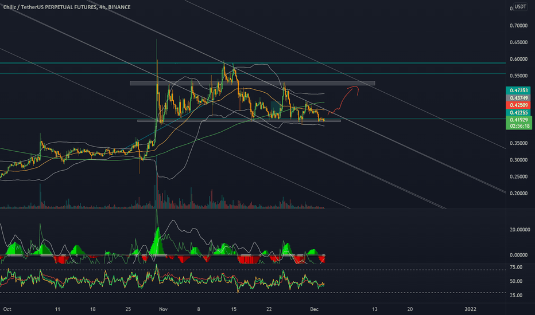
Task: Click 0.65000 on the price axis
Action: (x=518, y=42)
